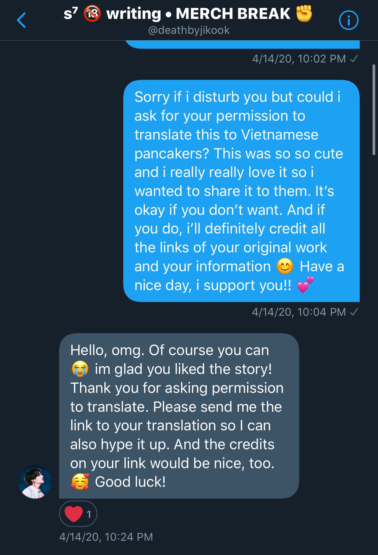The image size is (378, 555).
Task: Select the 'Hello, omg. Of course you can' message
Action: 179,416
